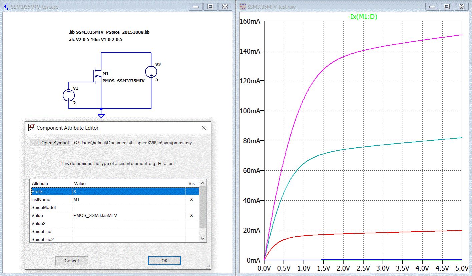Maximize the SSM3J35MFV_test.raw waveform window

pyautogui.click(x=447, y=6)
